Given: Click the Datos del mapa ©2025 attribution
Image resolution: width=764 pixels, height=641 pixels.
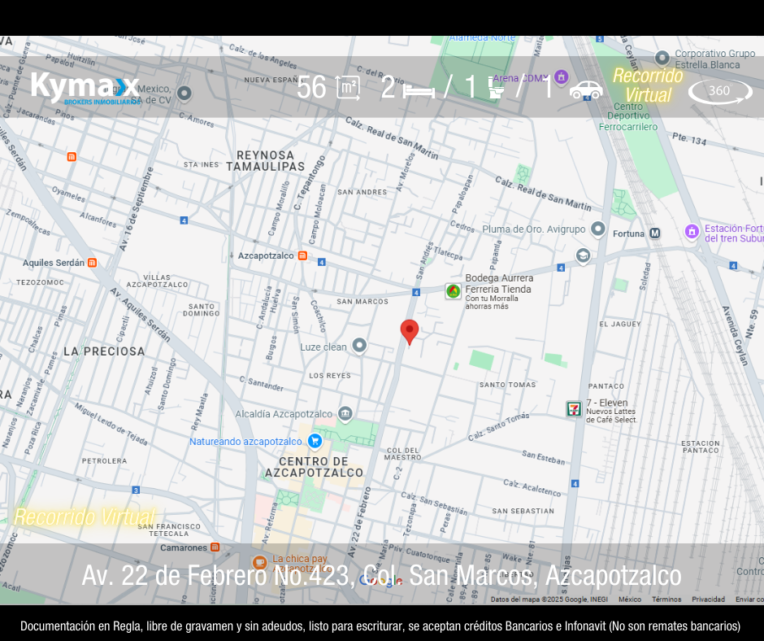Looking at the screenshot, I should (x=549, y=599).
